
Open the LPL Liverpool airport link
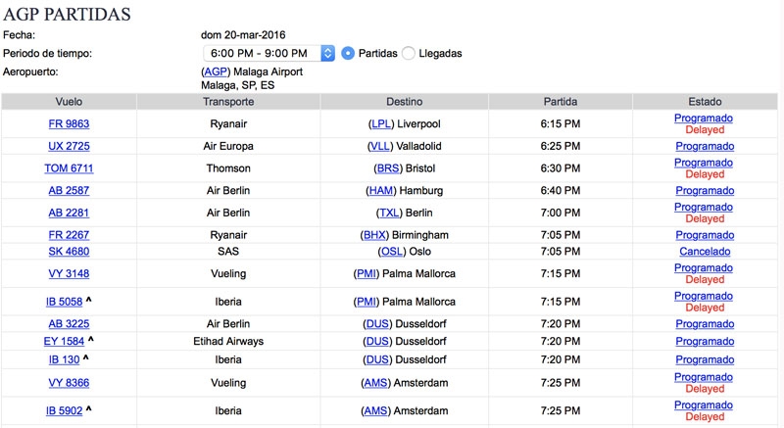pos(381,123)
